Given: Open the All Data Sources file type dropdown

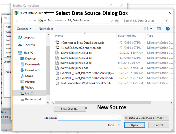Looking at the screenshot, I should [x=146, y=118].
